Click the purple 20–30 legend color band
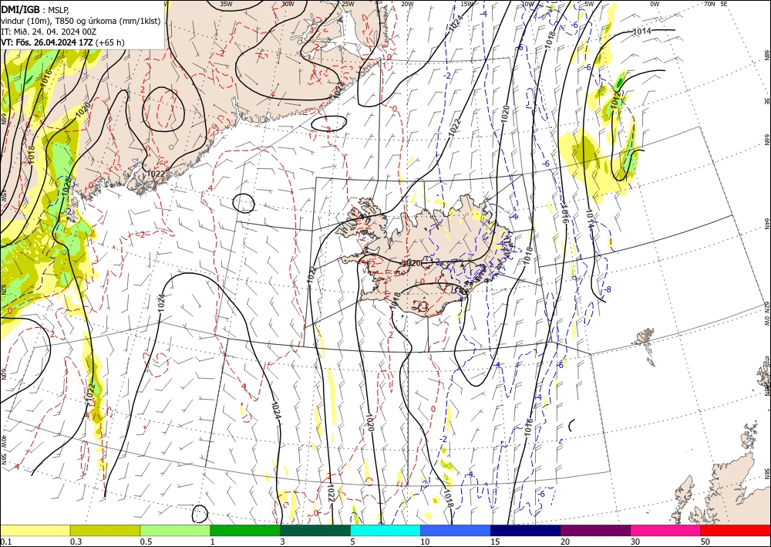771x547 pixels. click(x=595, y=530)
